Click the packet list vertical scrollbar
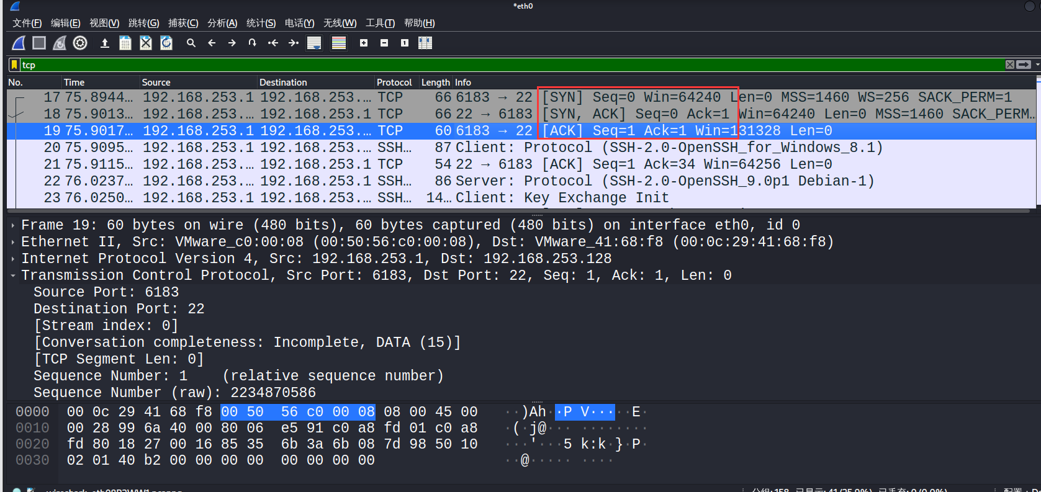The width and height of the screenshot is (1041, 492). coord(1039,143)
